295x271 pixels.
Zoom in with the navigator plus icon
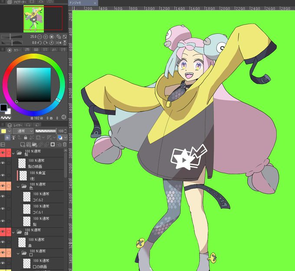click(x=46, y=37)
